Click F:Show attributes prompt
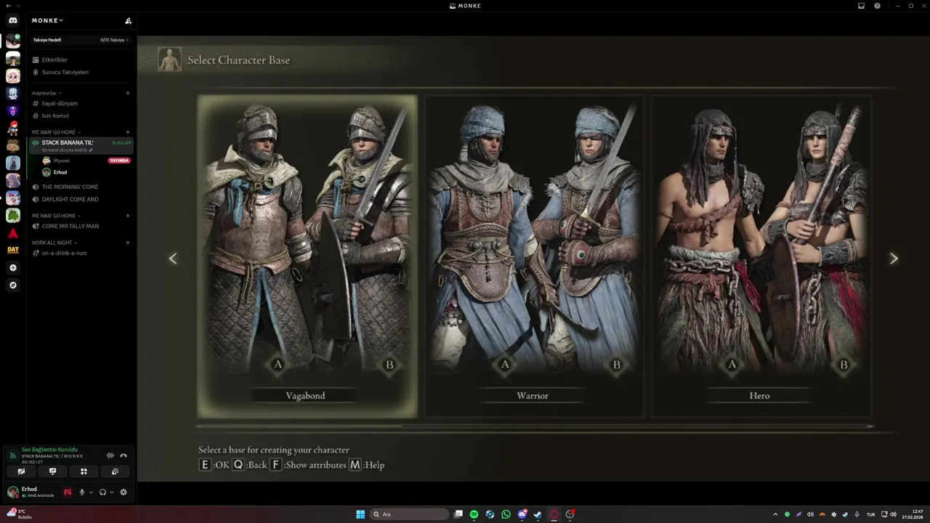The width and height of the screenshot is (930, 523). [308, 465]
